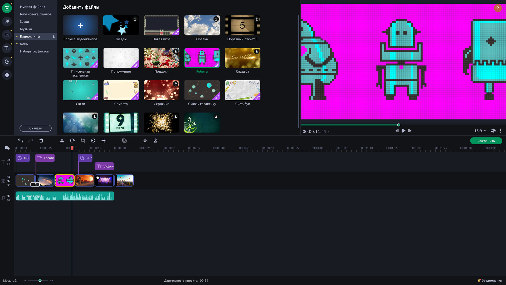The width and height of the screenshot is (506, 285).
Task: Click the Масштаб zoom slider handle
Action: pos(40,280)
